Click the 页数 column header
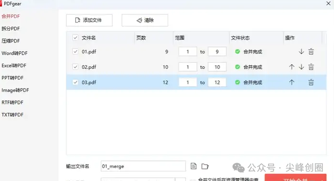This screenshot has width=334, height=181. [141, 38]
